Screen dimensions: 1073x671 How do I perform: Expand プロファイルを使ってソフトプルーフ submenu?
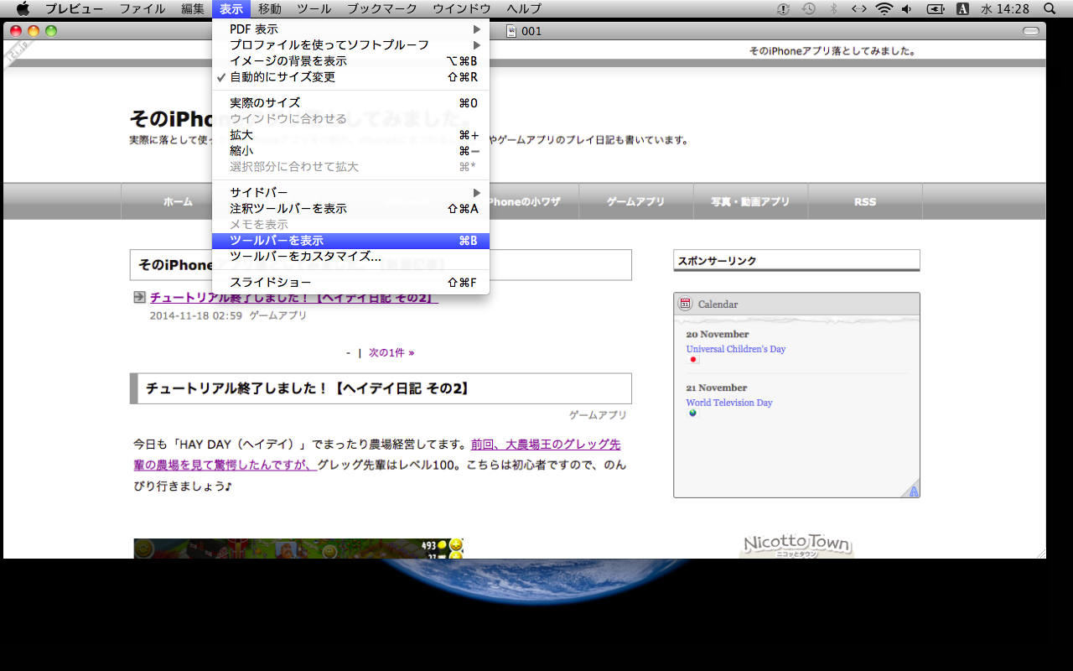351,45
